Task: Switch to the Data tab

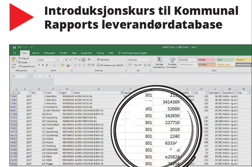Action: [74, 53]
